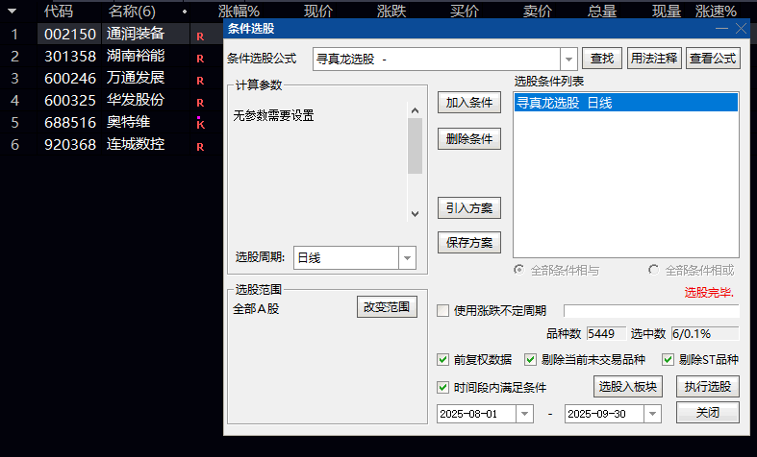The height and width of the screenshot is (457, 757).
Task: Uncheck 前复权数据 checkbox
Action: (442, 360)
